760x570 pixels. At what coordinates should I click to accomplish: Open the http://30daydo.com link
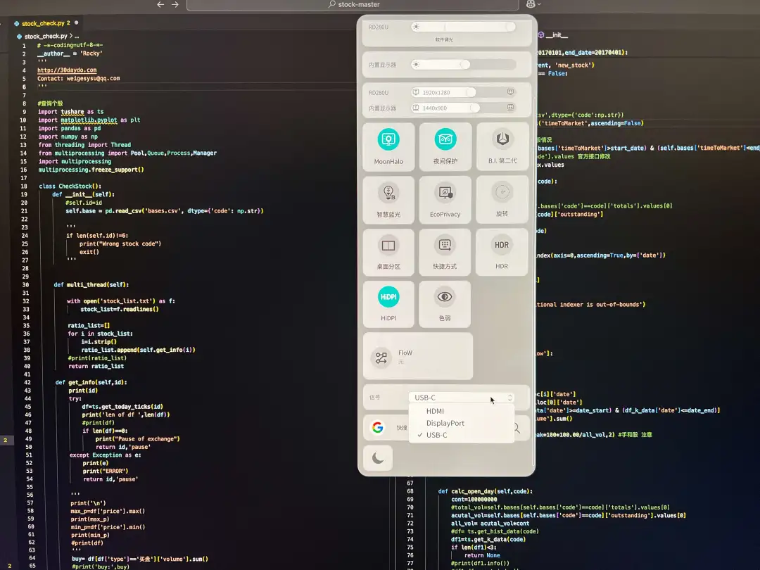click(67, 70)
